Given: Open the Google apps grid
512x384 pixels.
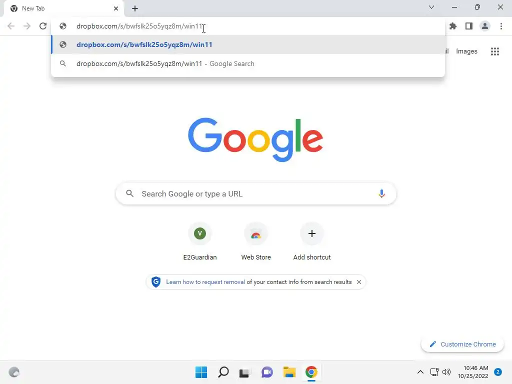Looking at the screenshot, I should [495, 51].
